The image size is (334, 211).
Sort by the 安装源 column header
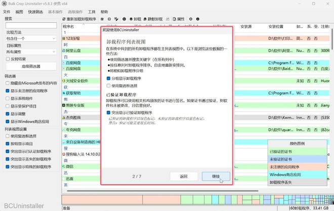click(x=246, y=27)
